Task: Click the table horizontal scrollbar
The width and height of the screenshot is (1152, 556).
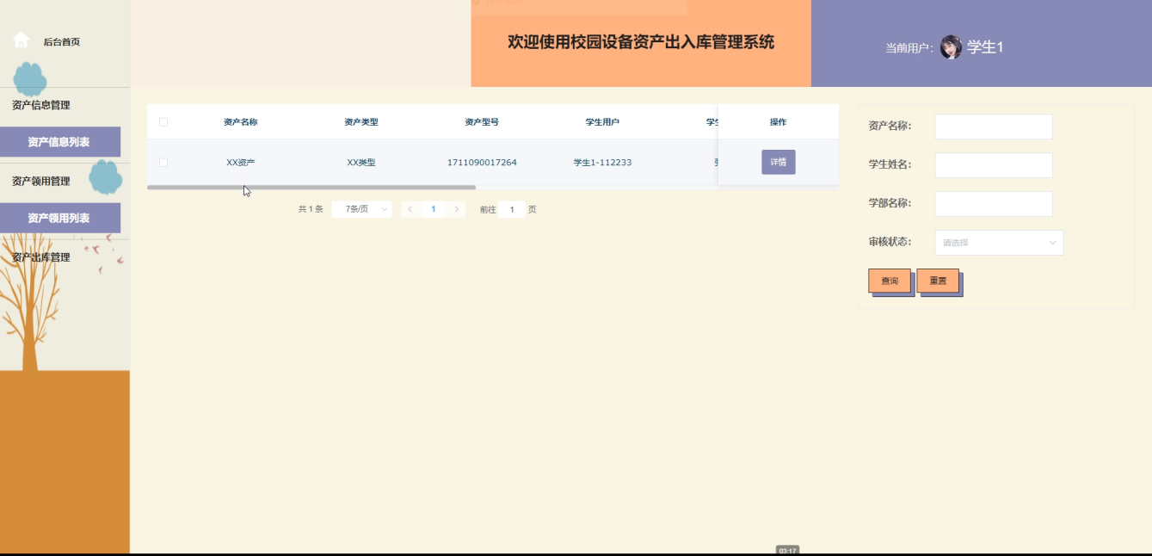Action: tap(311, 187)
